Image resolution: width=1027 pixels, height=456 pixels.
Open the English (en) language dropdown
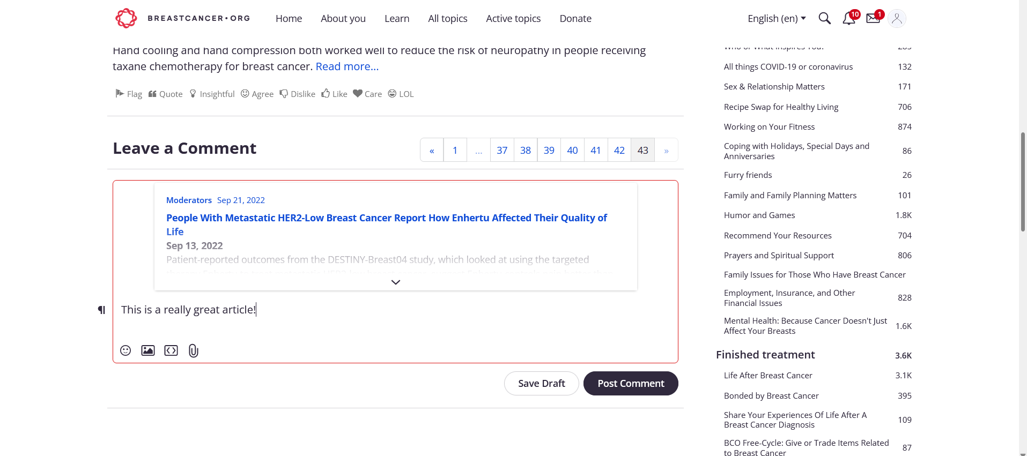coord(777,19)
